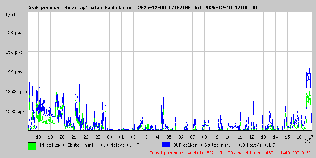Viewport: 316px width, 158px height.
Task: Click hour label 10 on the x-axis
Action: click(x=228, y=137)
